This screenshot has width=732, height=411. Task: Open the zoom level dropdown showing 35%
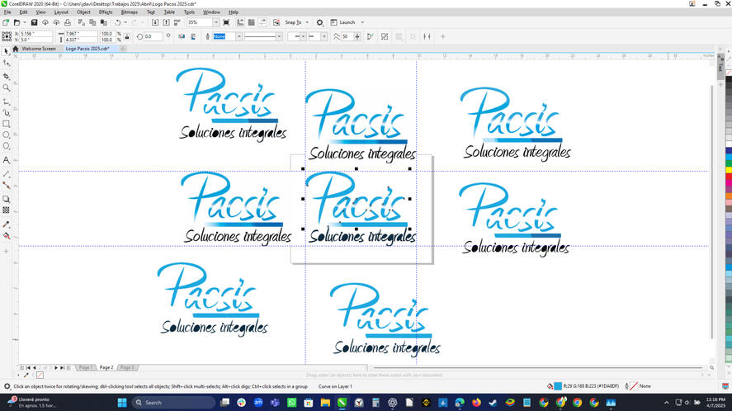[x=215, y=23]
